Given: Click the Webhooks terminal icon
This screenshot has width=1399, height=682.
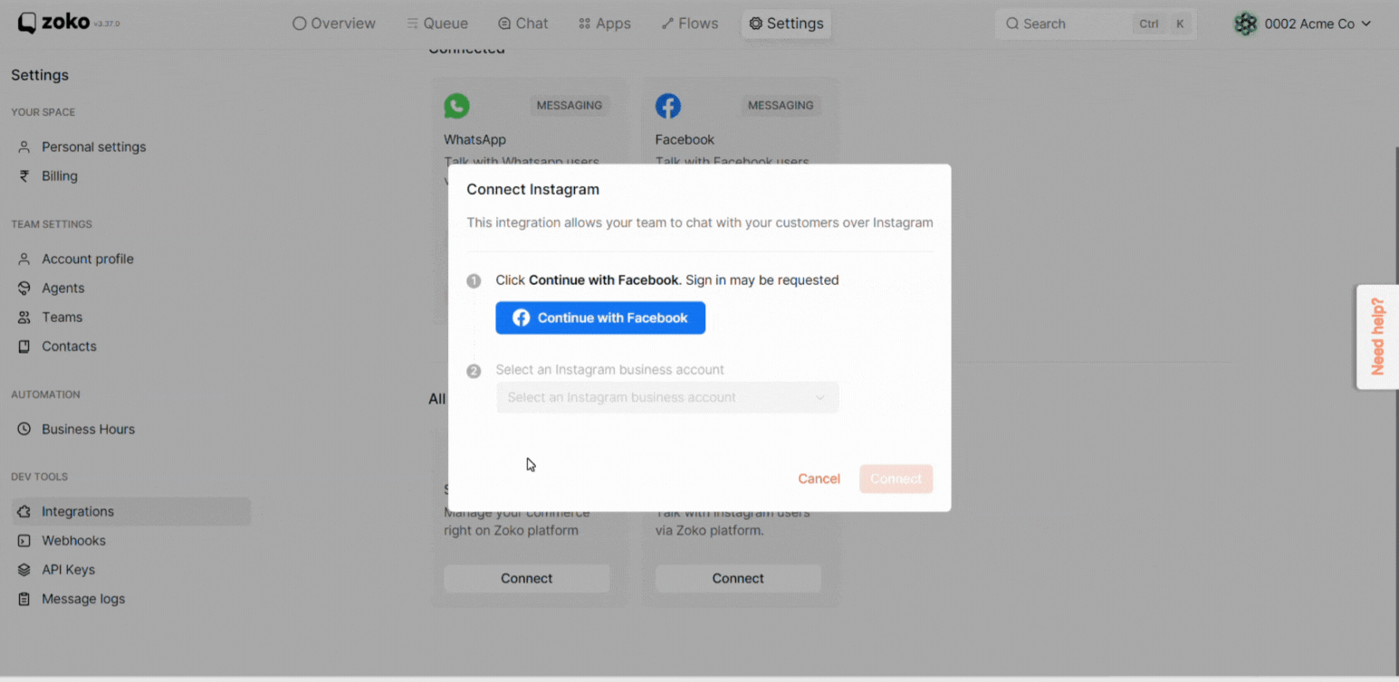Looking at the screenshot, I should coord(24,540).
